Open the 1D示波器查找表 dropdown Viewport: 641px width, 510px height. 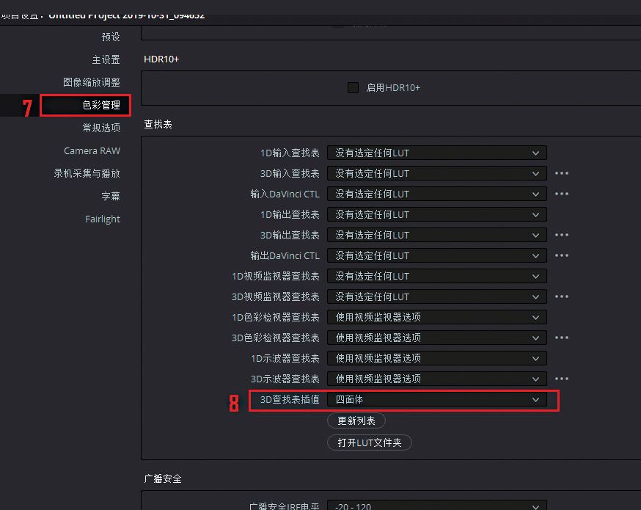click(x=436, y=358)
